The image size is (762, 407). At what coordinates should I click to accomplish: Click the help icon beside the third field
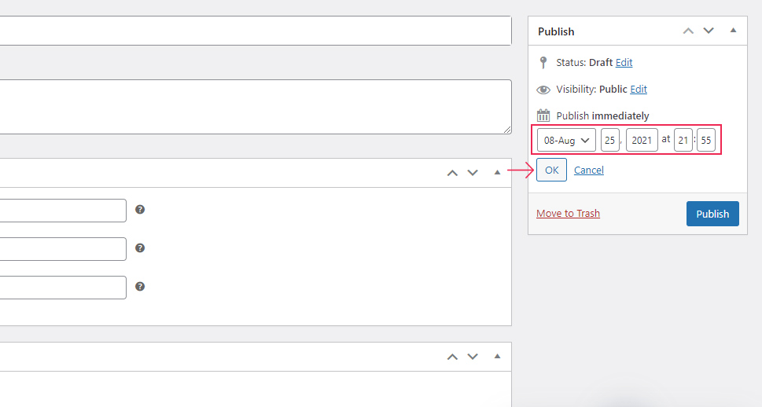(x=140, y=286)
